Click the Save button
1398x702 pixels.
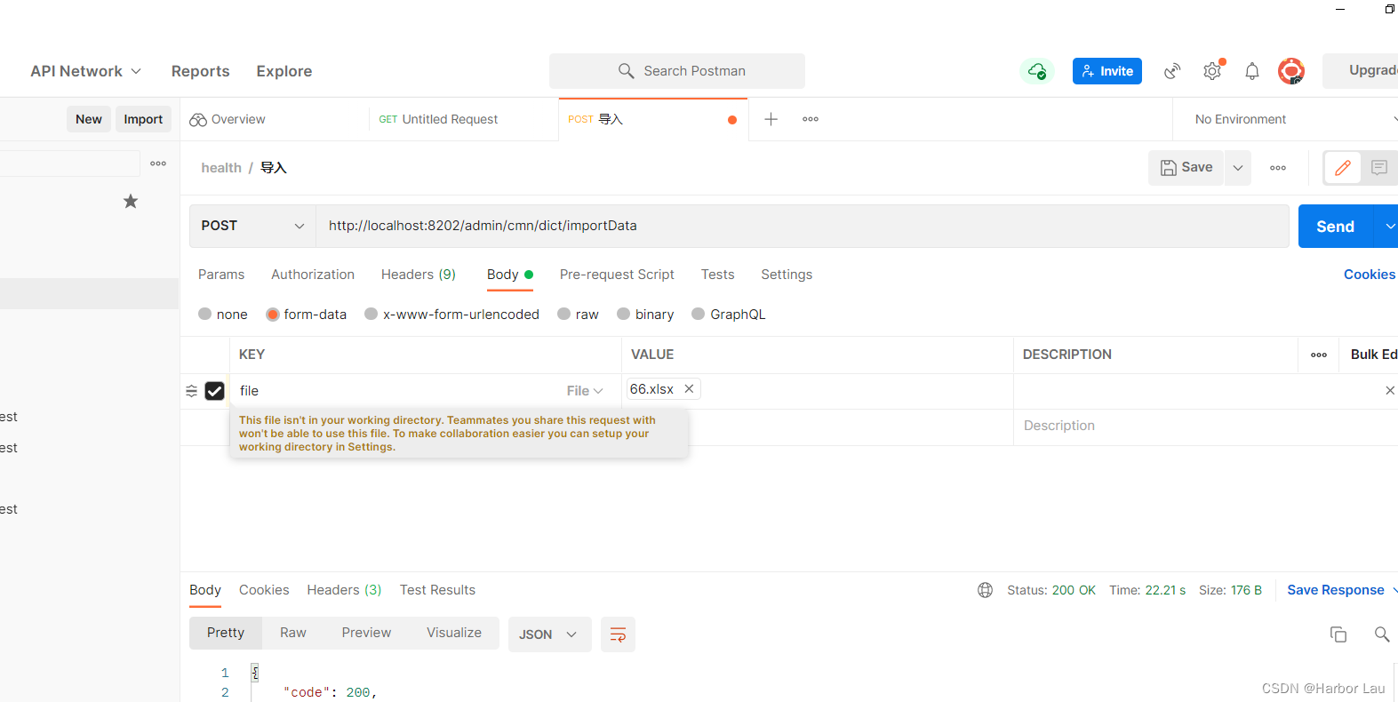pyautogui.click(x=1186, y=168)
